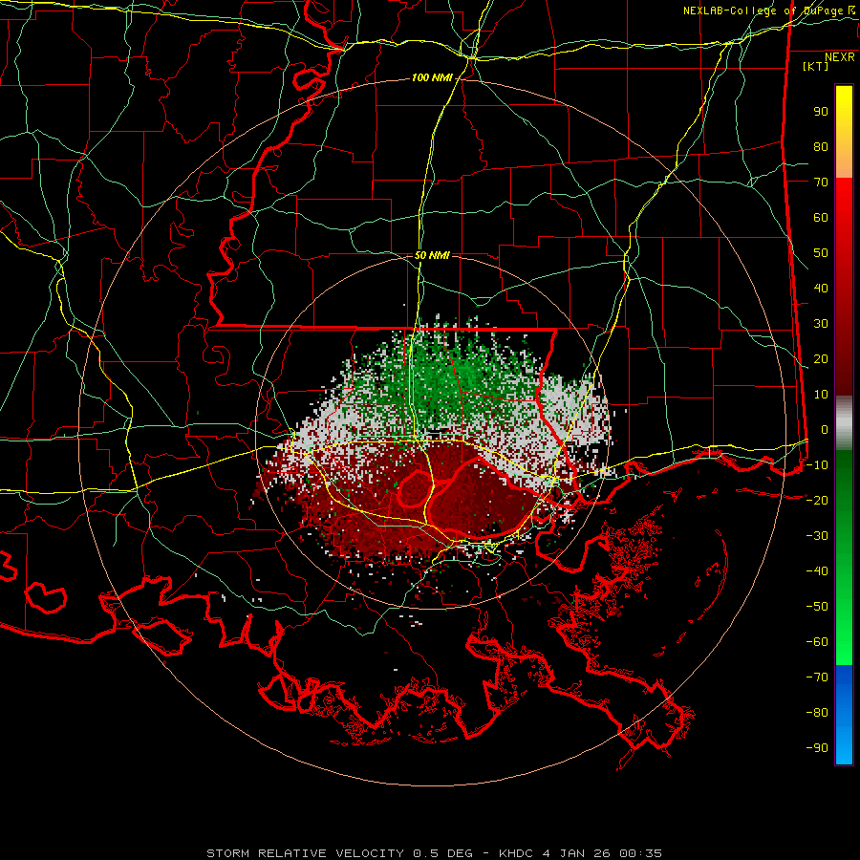Click the 4 JAN 26 00:35 timestamp
Image resolution: width=860 pixels, height=860 pixels.
[603, 853]
